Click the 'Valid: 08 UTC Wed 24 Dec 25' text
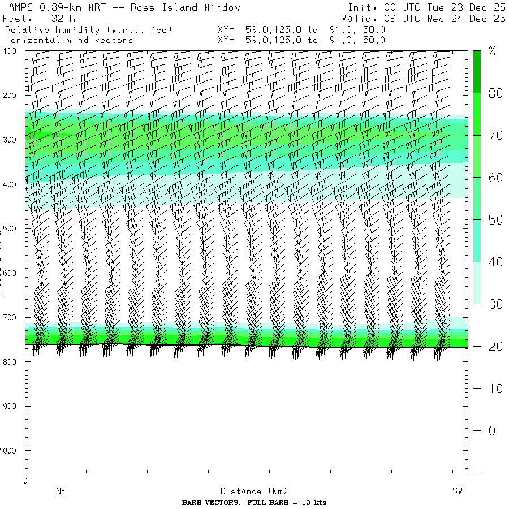Viewport: 509px width, 509px height. (424, 19)
